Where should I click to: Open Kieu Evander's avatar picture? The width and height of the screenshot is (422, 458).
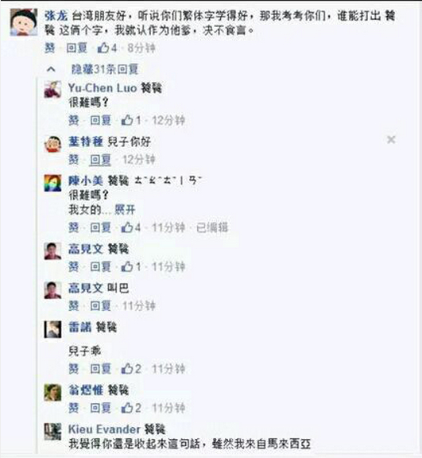[52, 432]
